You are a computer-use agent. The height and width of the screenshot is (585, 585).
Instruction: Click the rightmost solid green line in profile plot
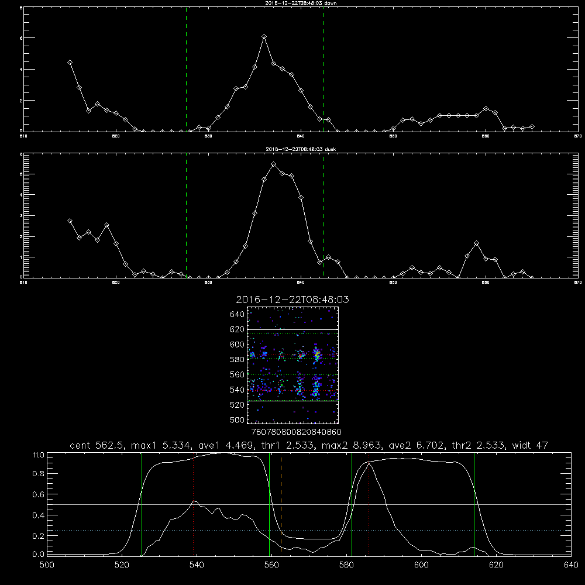click(474, 504)
